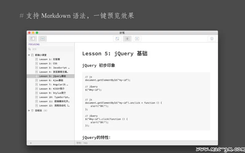Enter fullscreen focus mode icon
The height and width of the screenshot is (153, 245).
(117, 39)
